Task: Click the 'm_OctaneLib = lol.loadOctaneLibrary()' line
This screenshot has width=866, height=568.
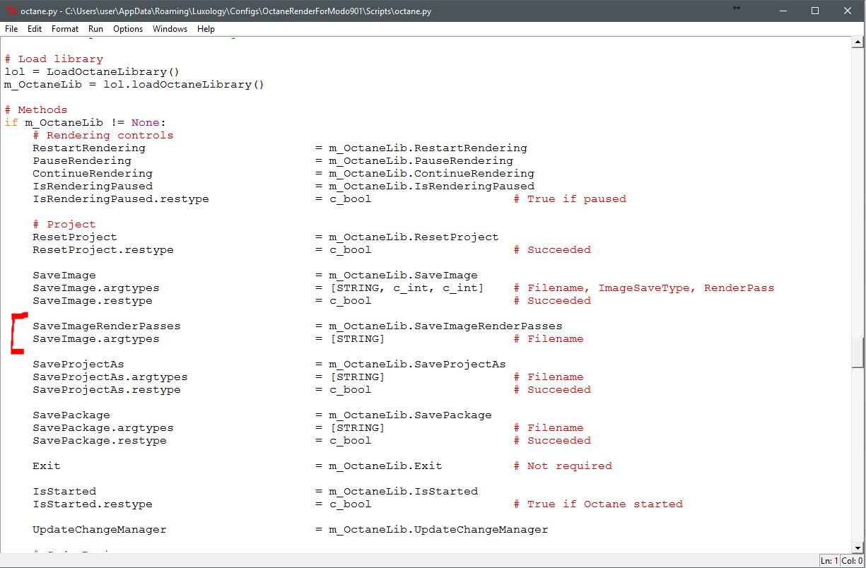Action: point(134,85)
